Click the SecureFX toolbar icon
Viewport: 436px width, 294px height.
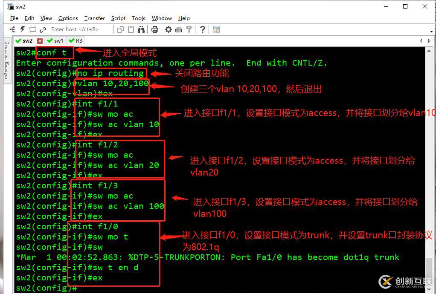pyautogui.click(x=216, y=29)
